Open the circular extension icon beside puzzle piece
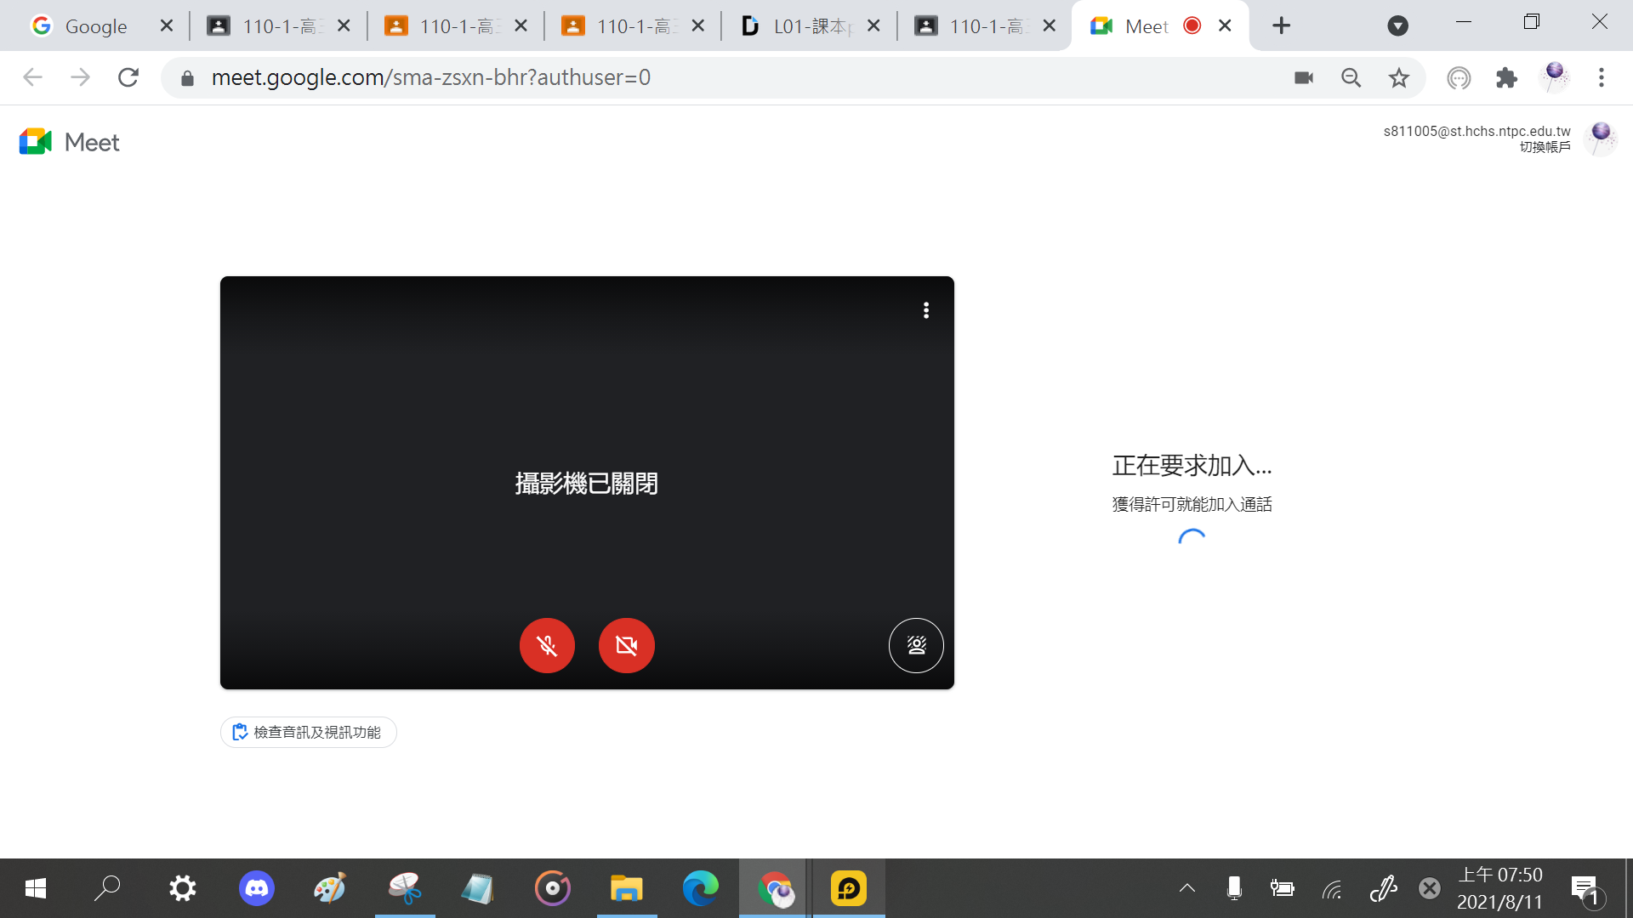The image size is (1633, 918). pyautogui.click(x=1459, y=78)
